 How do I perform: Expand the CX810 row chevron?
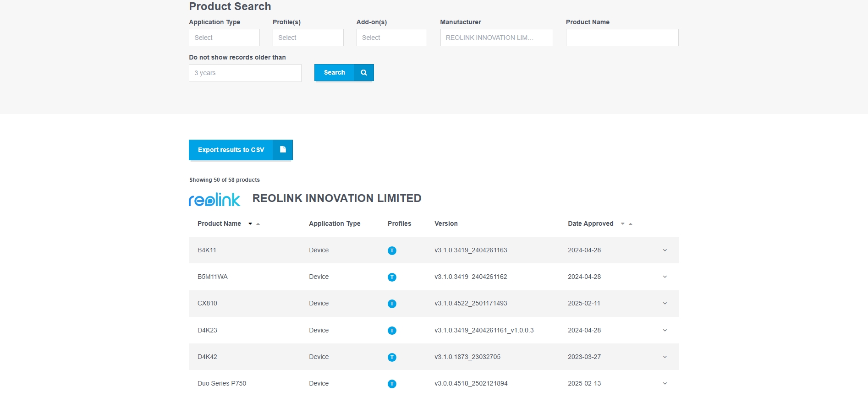pyautogui.click(x=665, y=304)
